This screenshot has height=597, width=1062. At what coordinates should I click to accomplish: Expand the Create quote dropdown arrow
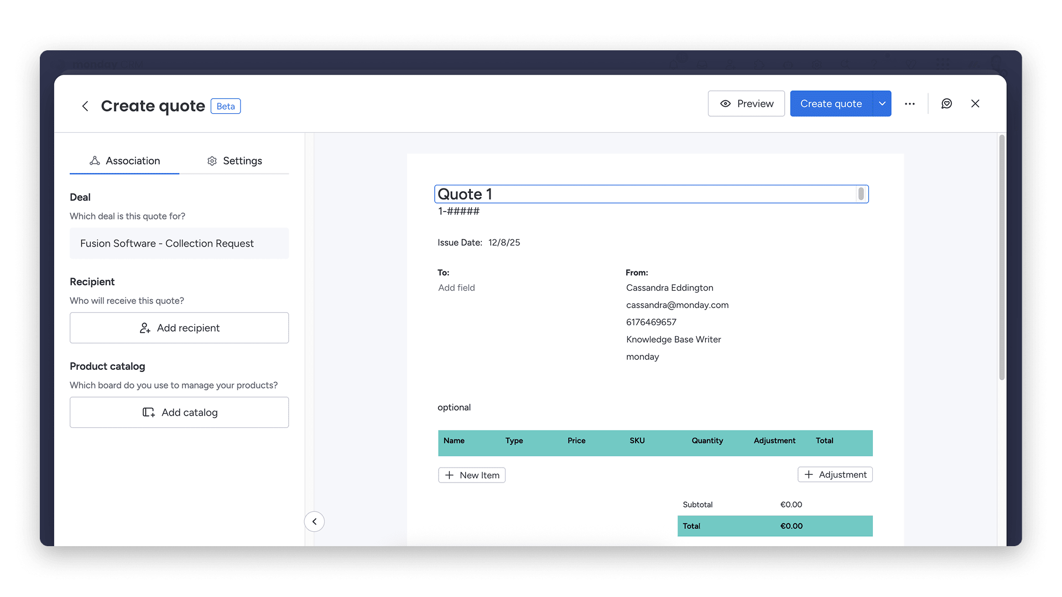[882, 104]
